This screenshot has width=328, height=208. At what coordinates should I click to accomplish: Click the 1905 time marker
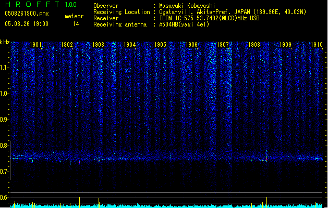[160, 45]
